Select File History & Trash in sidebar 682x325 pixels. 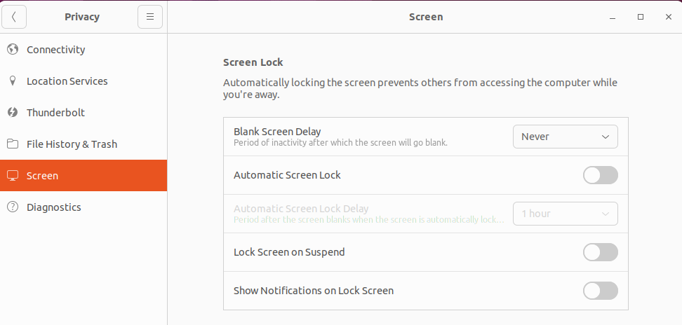pyautogui.click(x=72, y=144)
